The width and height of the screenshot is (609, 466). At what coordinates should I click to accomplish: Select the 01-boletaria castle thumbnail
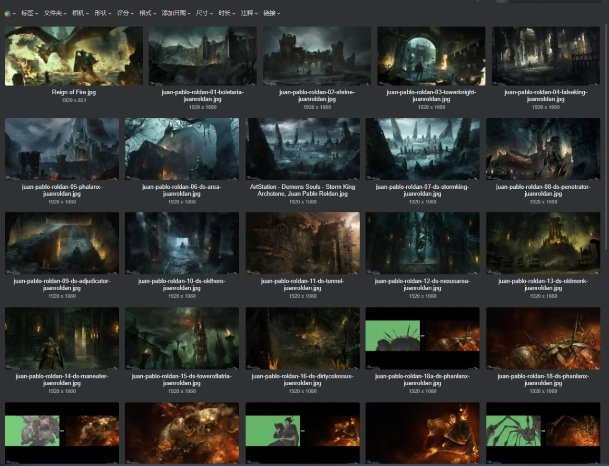pos(203,56)
